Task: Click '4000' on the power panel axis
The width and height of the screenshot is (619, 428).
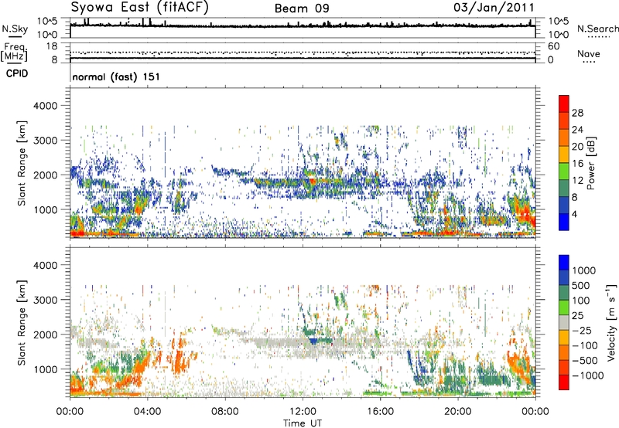Action: (x=45, y=106)
